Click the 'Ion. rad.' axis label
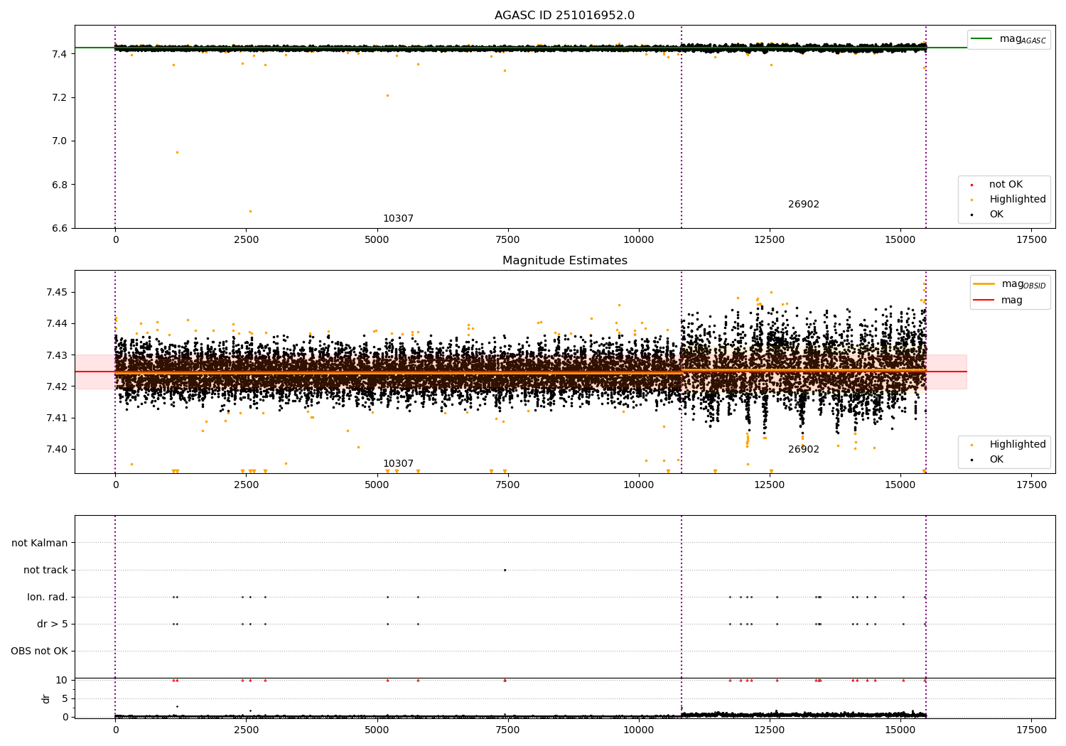 pos(48,597)
